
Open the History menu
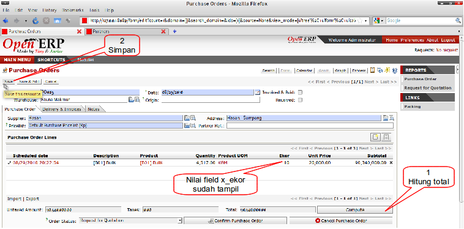tap(50, 10)
